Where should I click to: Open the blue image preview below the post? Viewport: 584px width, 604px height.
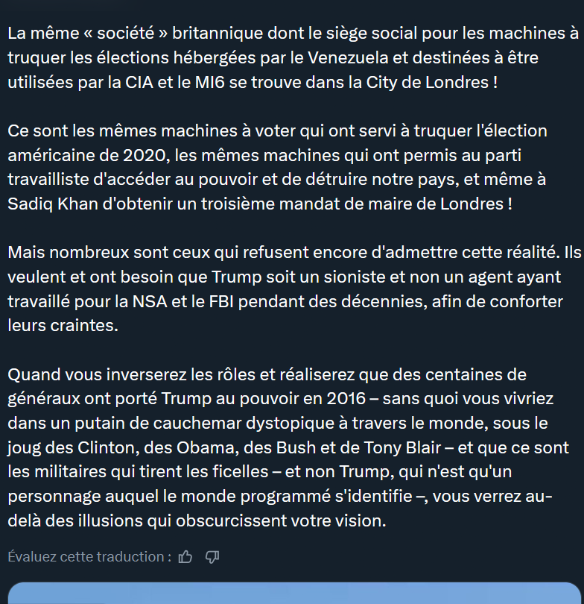[292, 594]
